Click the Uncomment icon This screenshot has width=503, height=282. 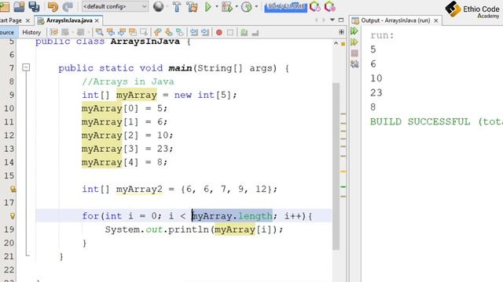coord(255,32)
